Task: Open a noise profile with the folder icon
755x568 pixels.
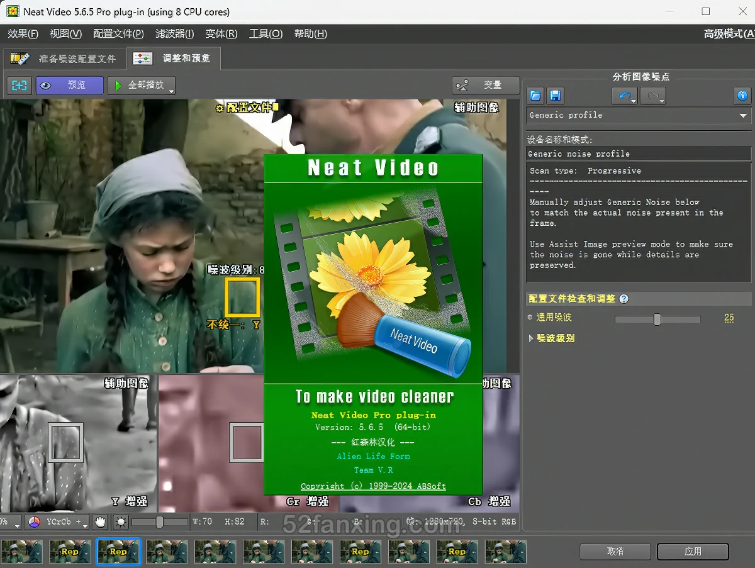Action: click(535, 96)
